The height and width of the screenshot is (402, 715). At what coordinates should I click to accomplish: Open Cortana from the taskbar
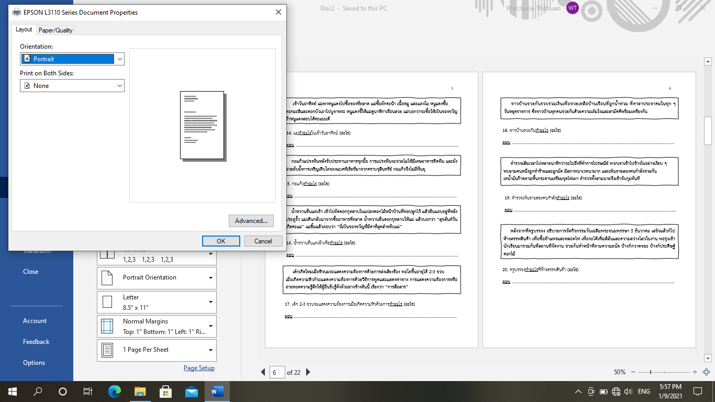point(63,391)
